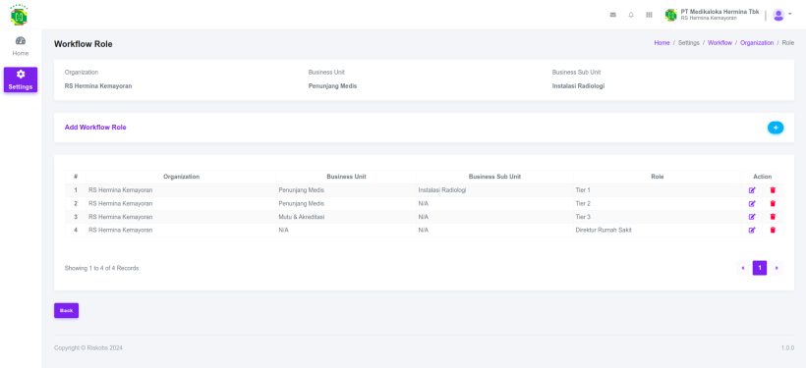Image resolution: width=806 pixels, height=368 pixels.
Task: Click the Business Sub Unit column header
Action: click(x=494, y=177)
